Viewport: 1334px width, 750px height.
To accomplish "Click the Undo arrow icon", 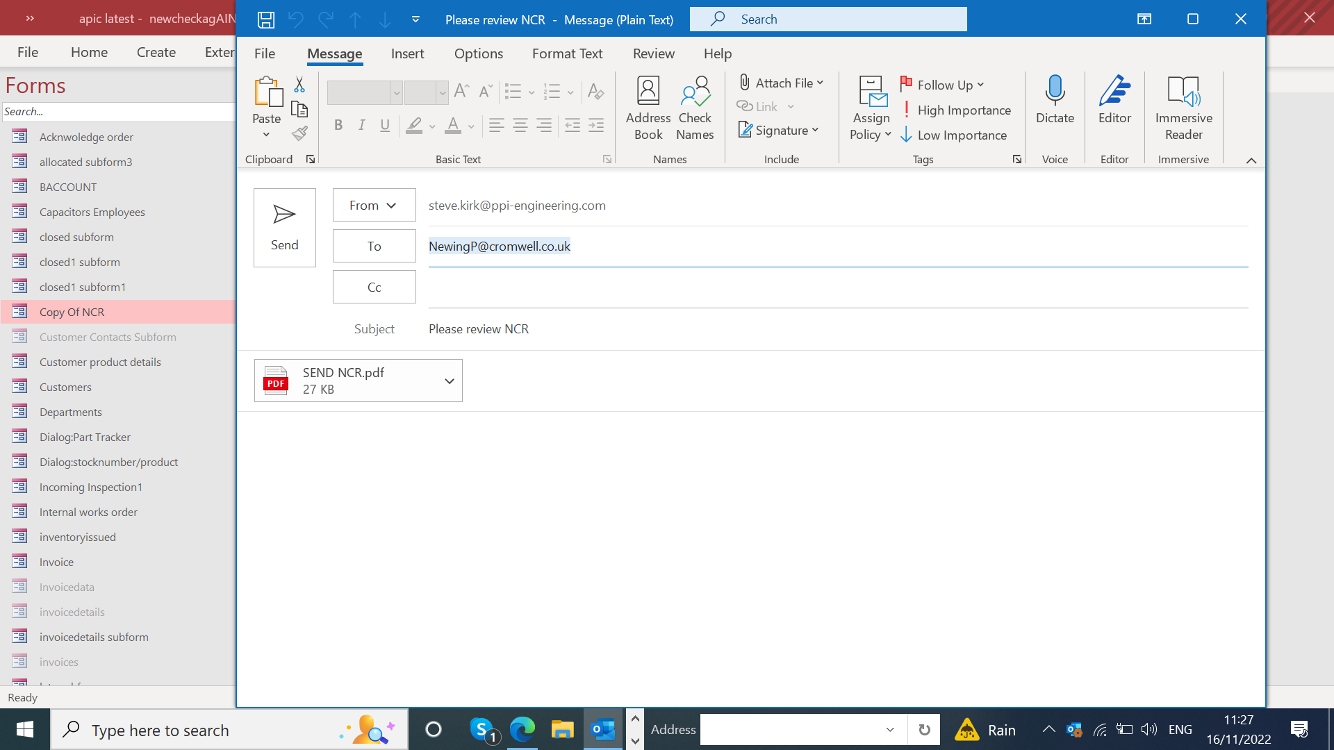I will pyautogui.click(x=296, y=19).
